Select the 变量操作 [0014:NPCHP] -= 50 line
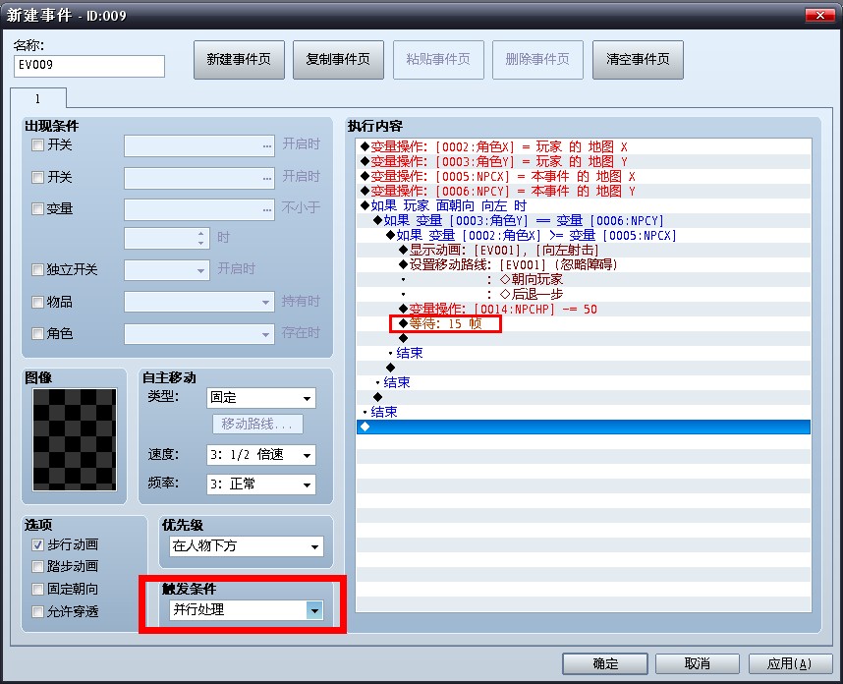The height and width of the screenshot is (684, 843). tap(584, 310)
